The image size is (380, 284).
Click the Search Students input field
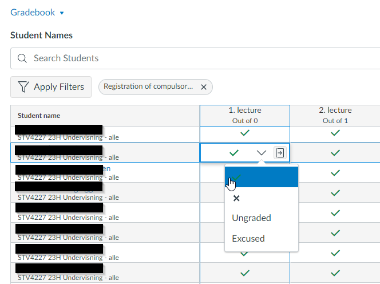[x=195, y=58]
